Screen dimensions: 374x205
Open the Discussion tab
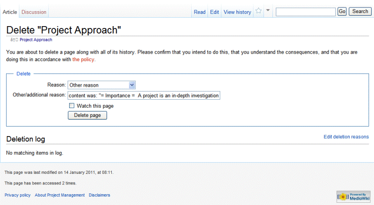pyautogui.click(x=34, y=12)
